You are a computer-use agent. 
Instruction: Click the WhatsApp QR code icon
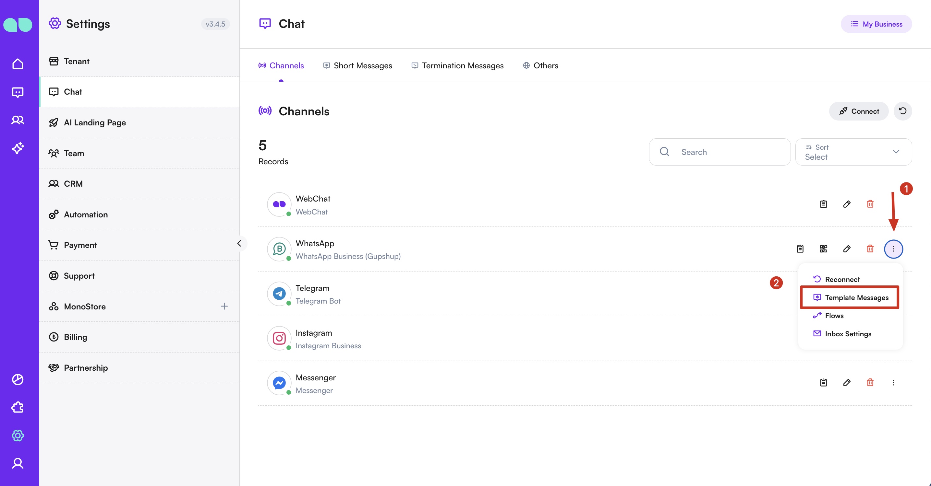[823, 249]
